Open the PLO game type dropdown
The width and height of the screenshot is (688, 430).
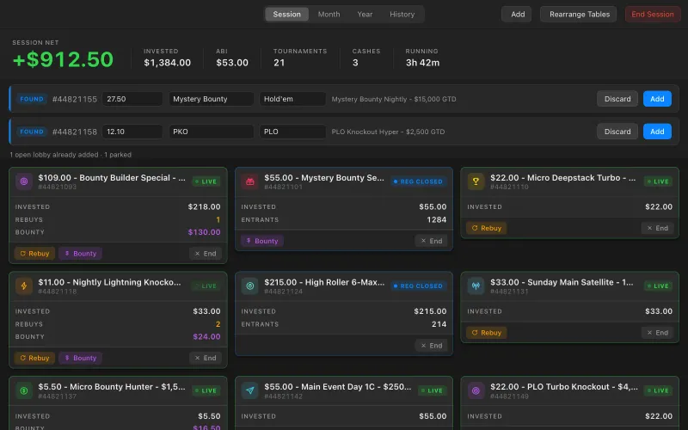(292, 132)
